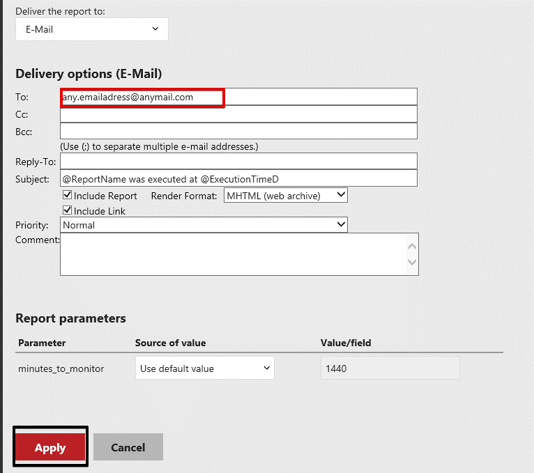
Task: Click into the Bcc field
Action: tap(238, 131)
